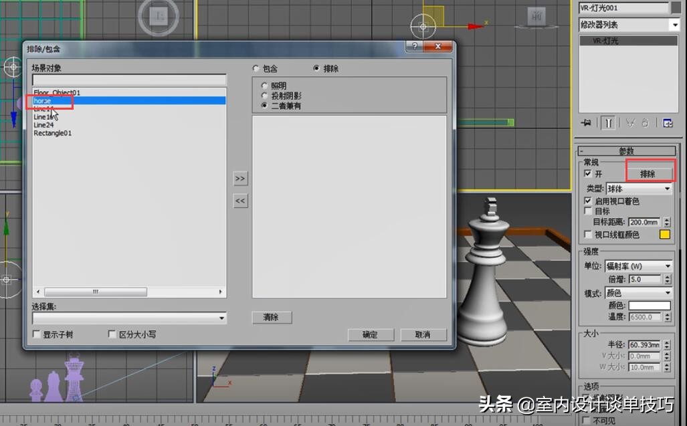Toggle the Show End Result icon
The height and width of the screenshot is (426, 687).
(x=608, y=122)
